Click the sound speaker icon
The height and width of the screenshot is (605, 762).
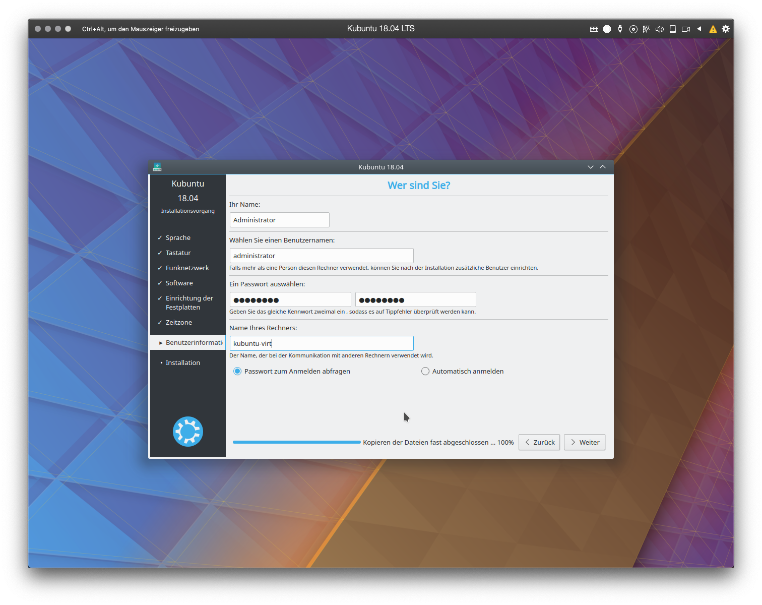pos(660,29)
